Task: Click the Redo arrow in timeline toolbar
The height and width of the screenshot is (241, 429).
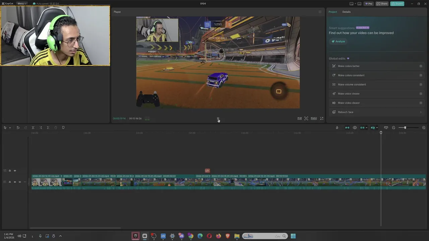Action: [x=25, y=128]
